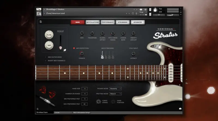Enable Invert MIDI Channels checkbox
218x121 pixels.
coord(46,61)
